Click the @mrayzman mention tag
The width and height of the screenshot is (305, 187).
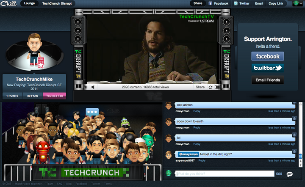188,154
